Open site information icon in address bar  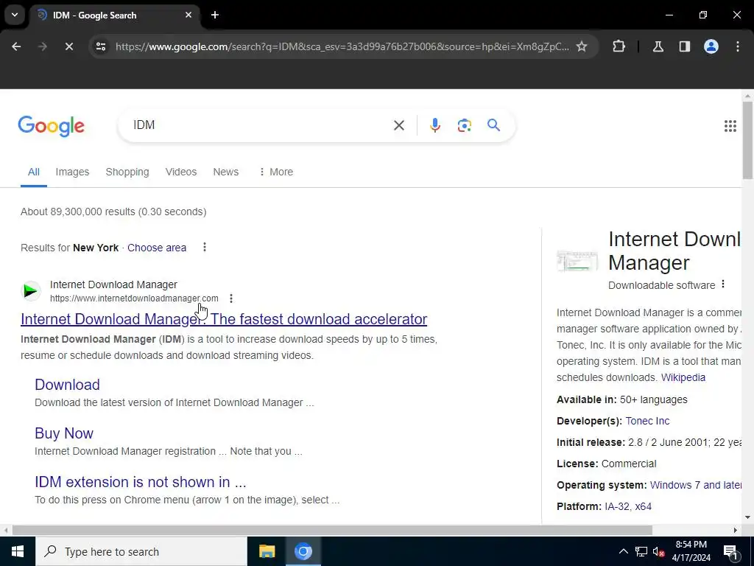101,46
